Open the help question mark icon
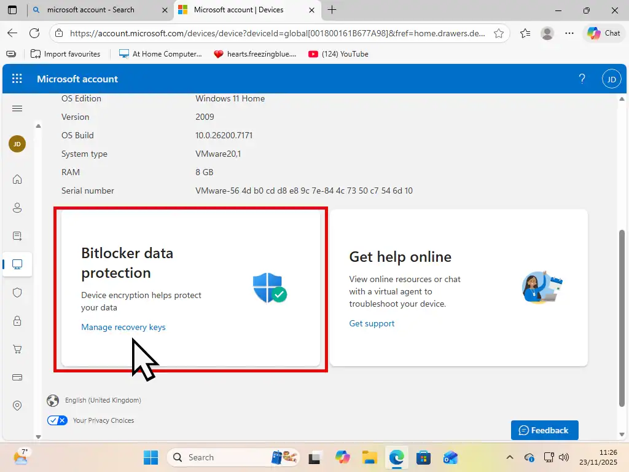Viewport: 629px width, 472px height. 582,79
